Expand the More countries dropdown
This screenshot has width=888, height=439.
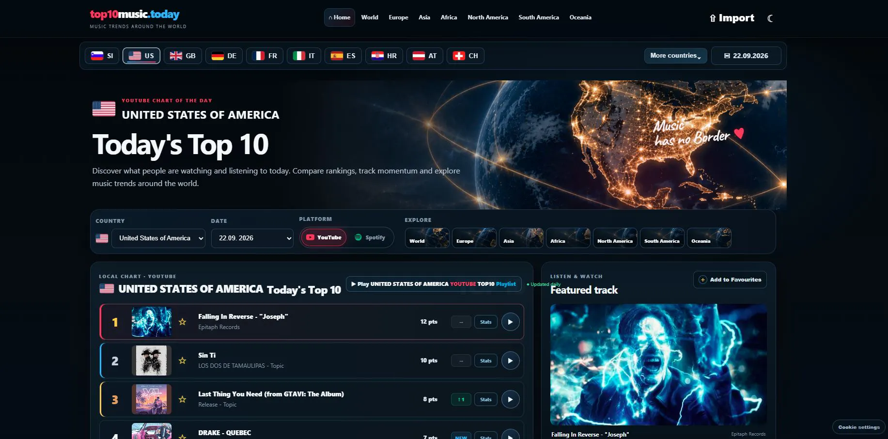pos(675,56)
